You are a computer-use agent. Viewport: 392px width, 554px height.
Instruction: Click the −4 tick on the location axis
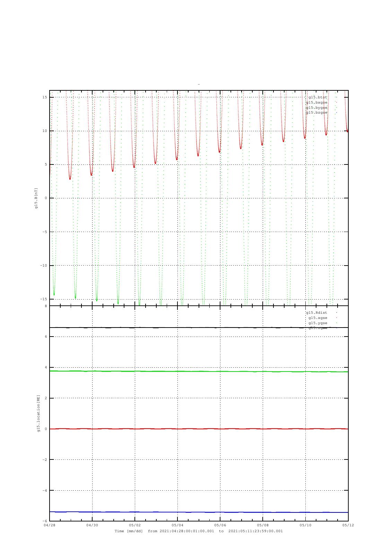coord(45,491)
